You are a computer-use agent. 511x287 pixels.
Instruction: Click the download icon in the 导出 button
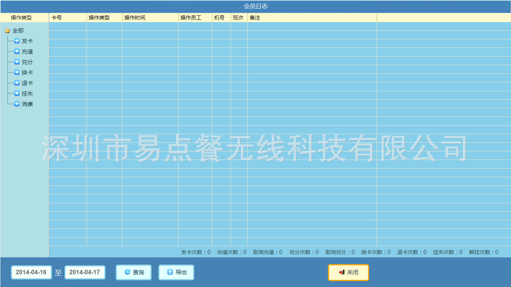tap(170, 272)
